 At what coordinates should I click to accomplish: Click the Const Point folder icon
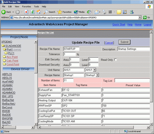click(x=5, y=64)
